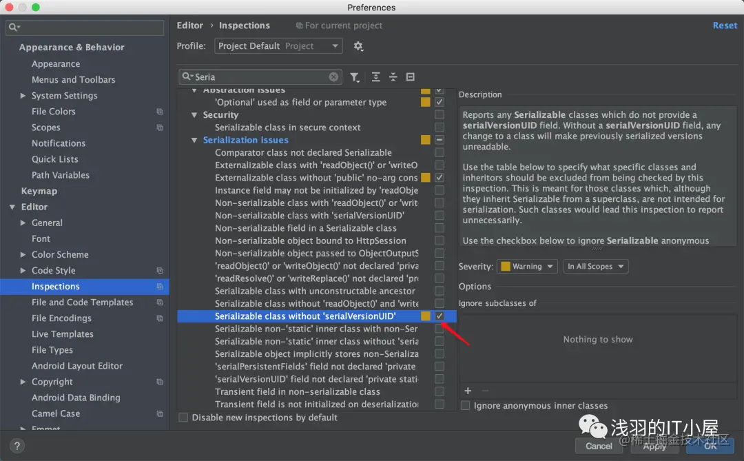
Task: Click the project-level icon beside Code Style
Action: [x=160, y=271]
